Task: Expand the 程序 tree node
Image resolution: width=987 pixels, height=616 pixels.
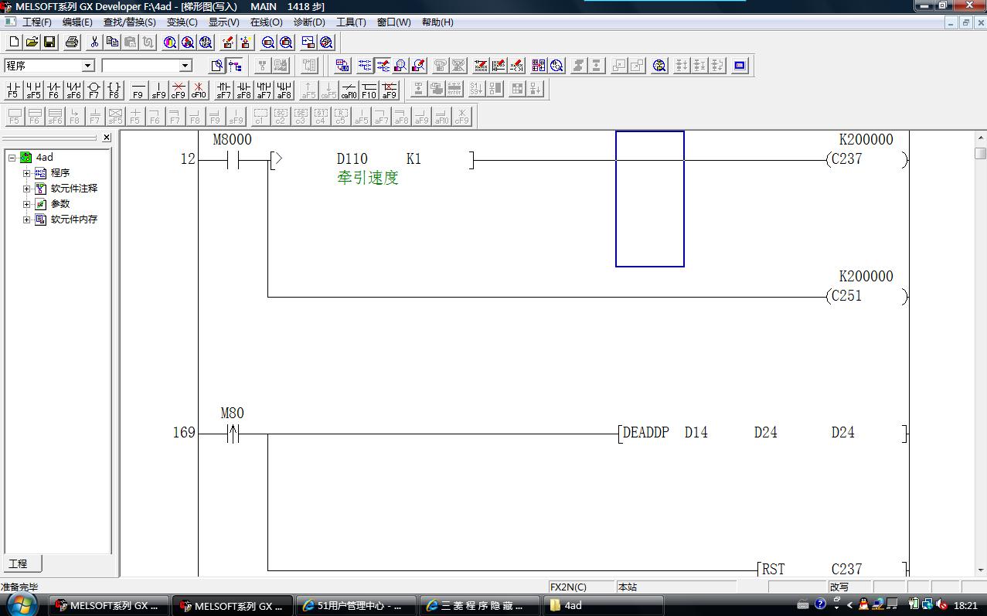Action: [27, 173]
